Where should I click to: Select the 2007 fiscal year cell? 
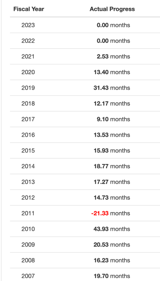tap(28, 276)
